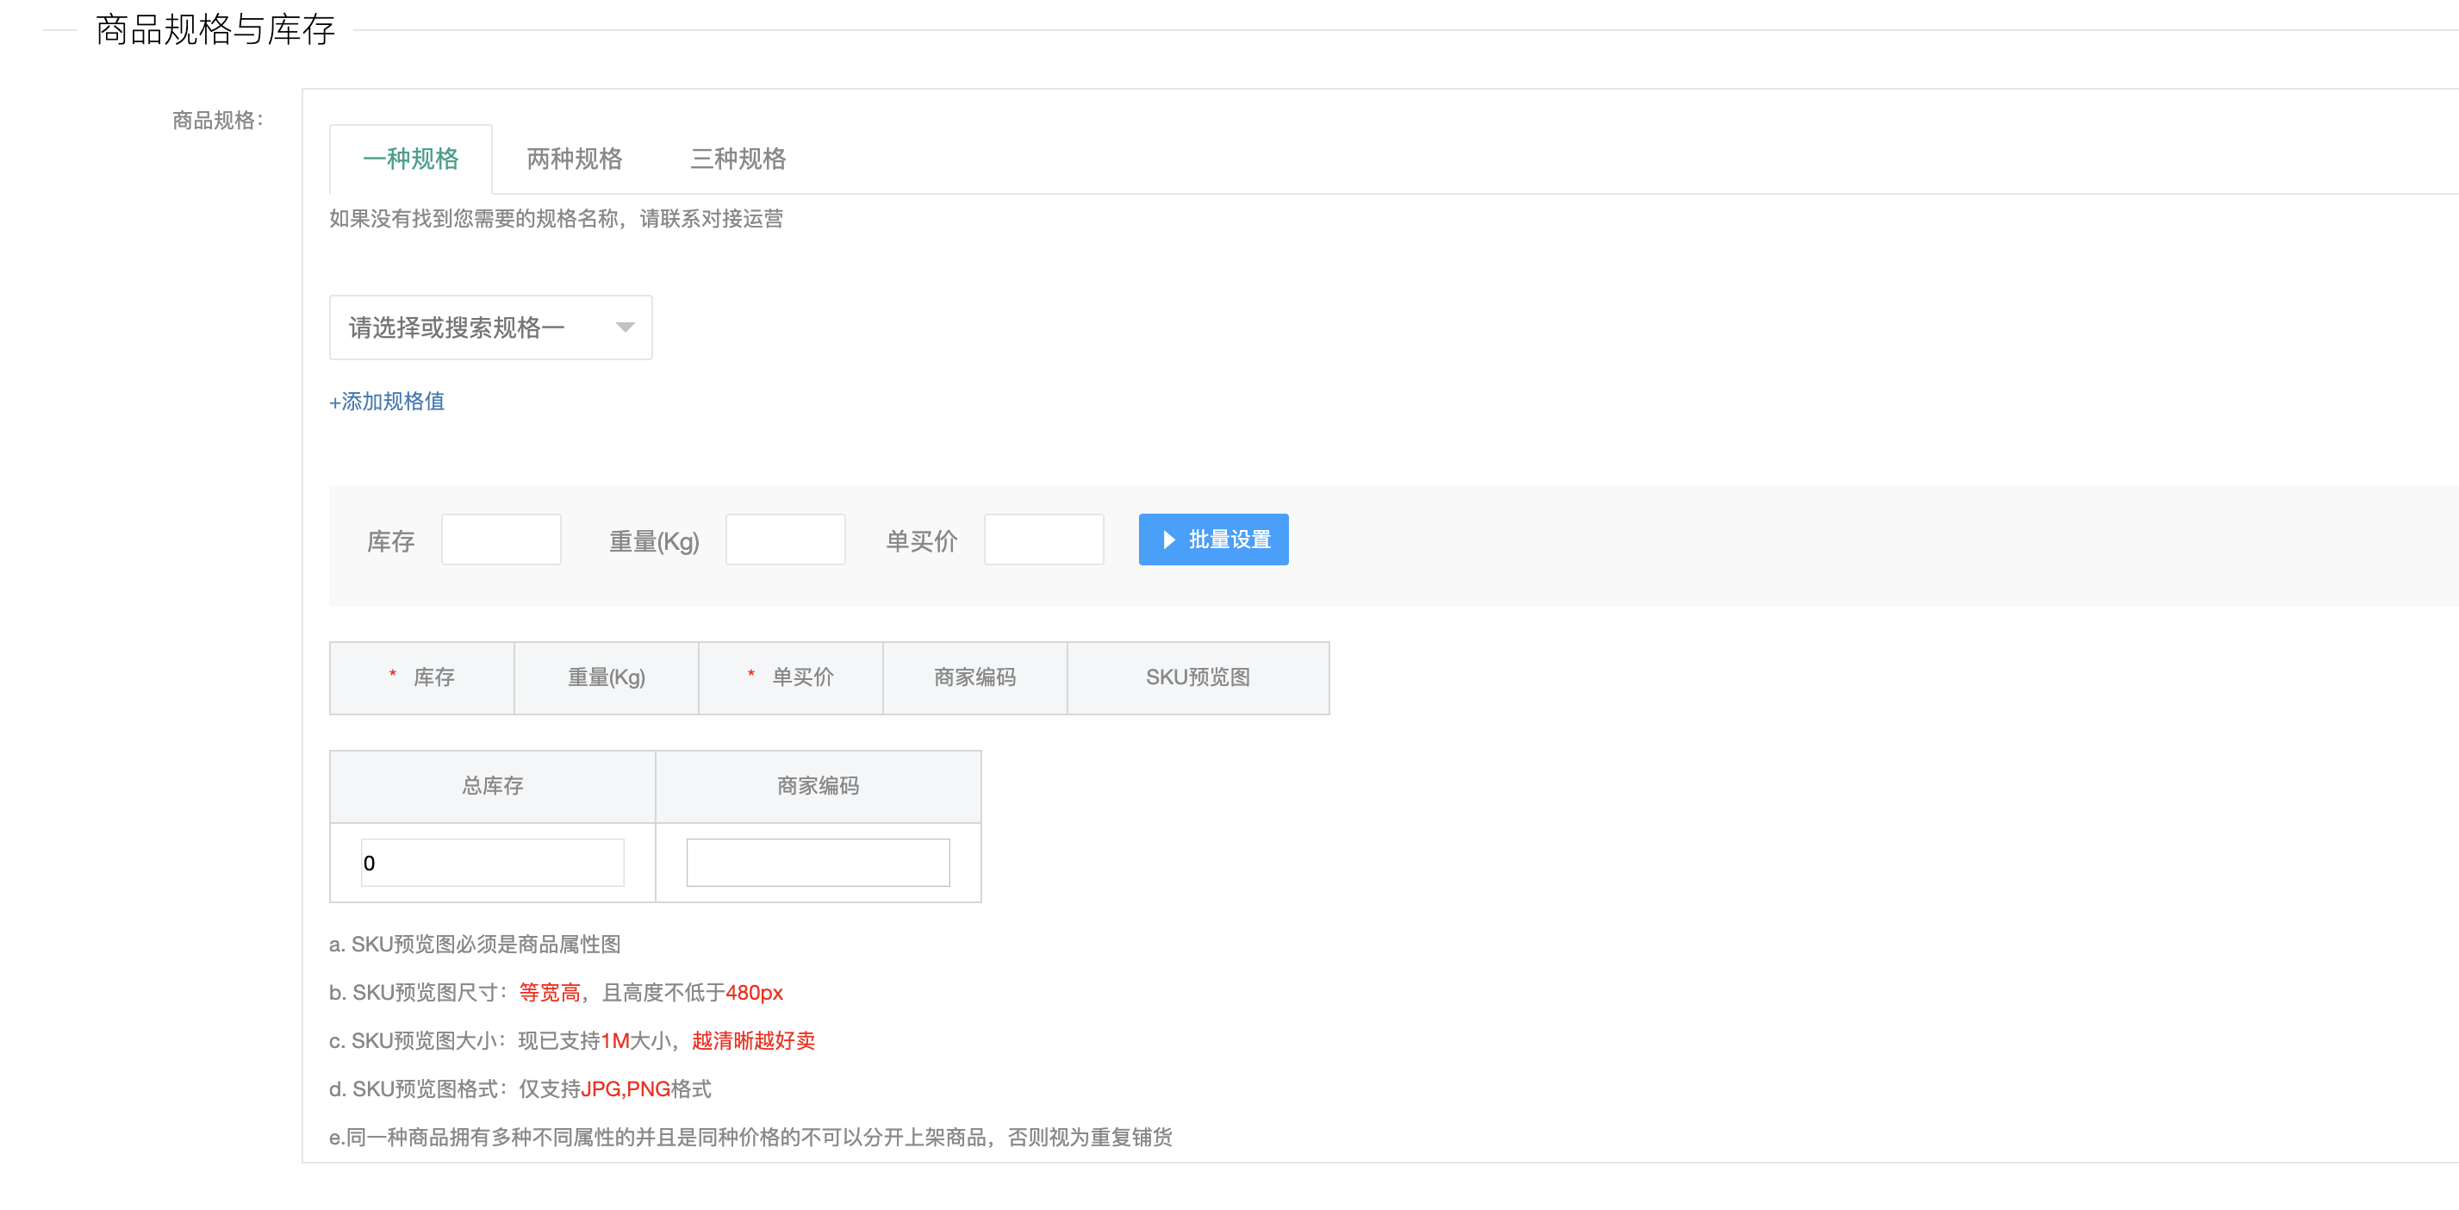The image size is (2459, 1210).
Task: Focus the batch 重量(Kg) input field
Action: [786, 540]
